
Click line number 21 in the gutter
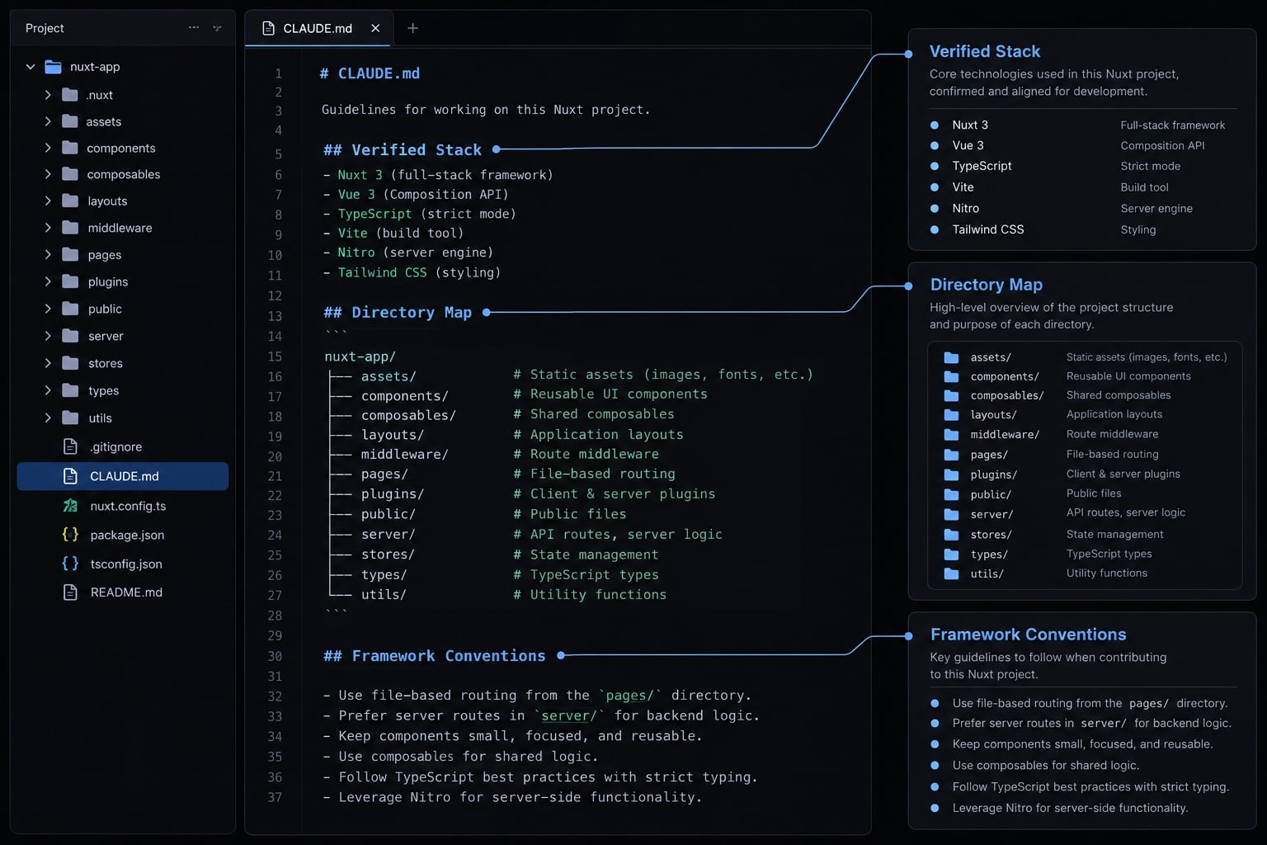click(x=275, y=476)
